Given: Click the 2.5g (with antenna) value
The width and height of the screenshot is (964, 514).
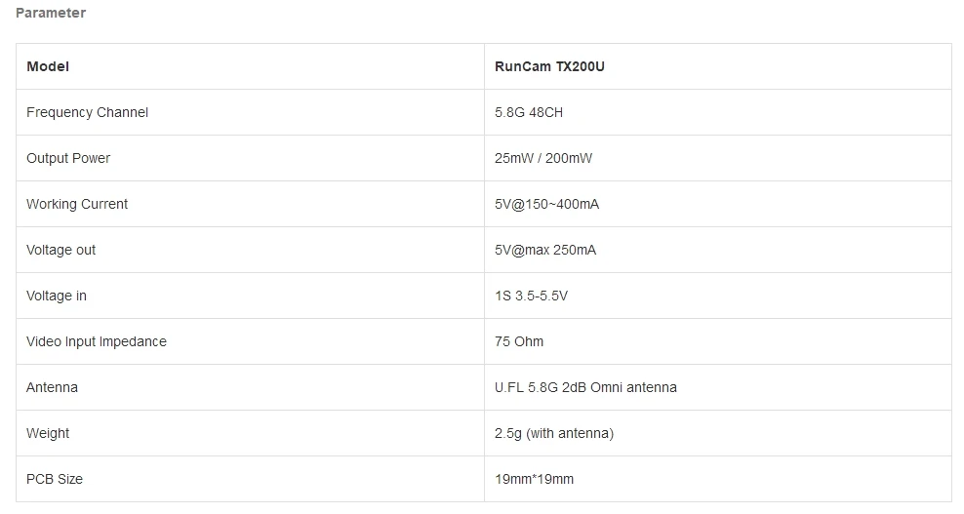Looking at the screenshot, I should point(554,433).
